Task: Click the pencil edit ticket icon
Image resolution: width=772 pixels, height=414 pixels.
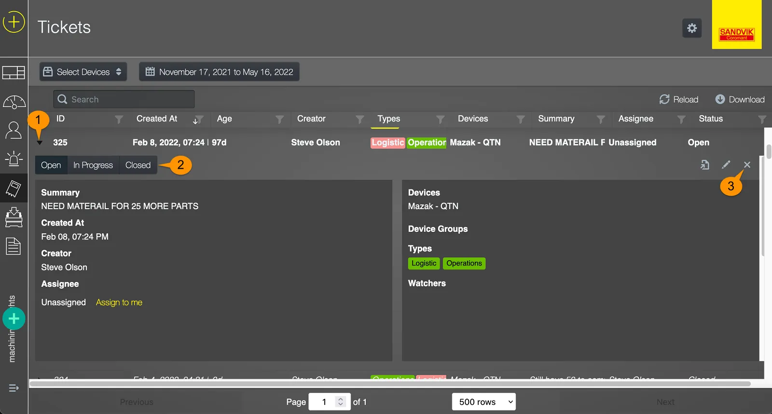Action: pos(726,165)
